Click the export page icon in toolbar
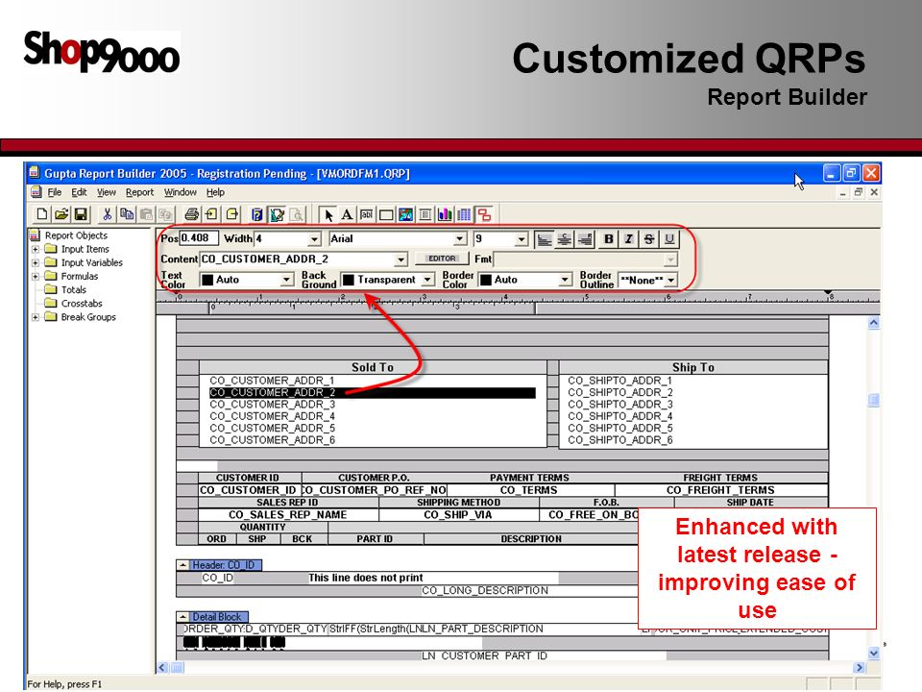 pyautogui.click(x=232, y=214)
